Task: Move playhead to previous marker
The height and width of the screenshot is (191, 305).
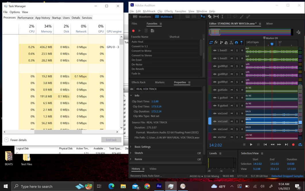Action: click(265, 144)
